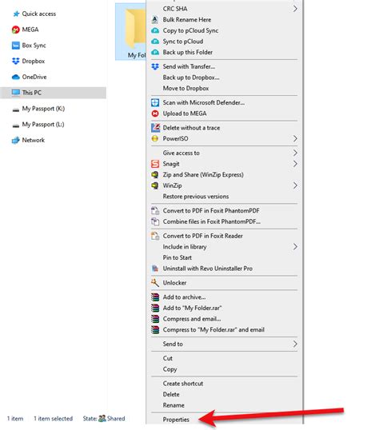Select Rename from the context menu
The width and height of the screenshot is (379, 430).
(x=174, y=405)
